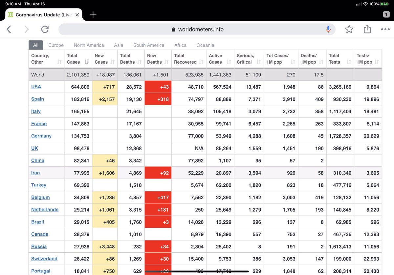
Task: Bookmark the page with the star icon
Action: click(349, 30)
